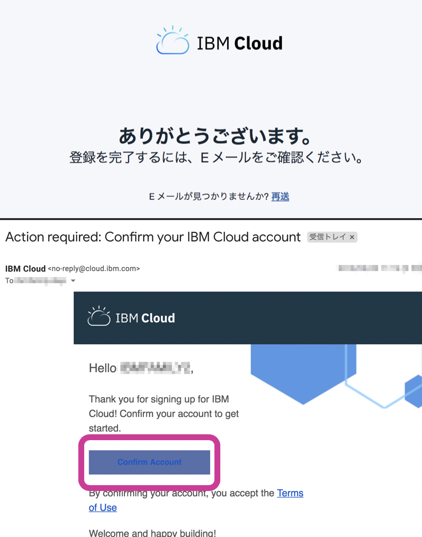The image size is (422, 537).
Task: Click the email subject 'Action required: Confirm your IBM Cloud account'
Action: pyautogui.click(x=153, y=237)
